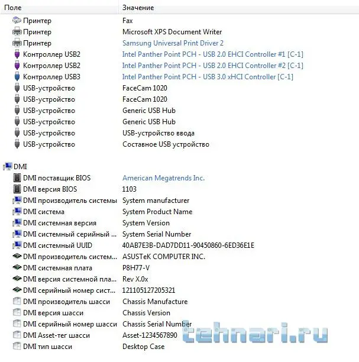Select the P8H77-V motherboard value
The image size is (359, 362).
pyautogui.click(x=136, y=268)
